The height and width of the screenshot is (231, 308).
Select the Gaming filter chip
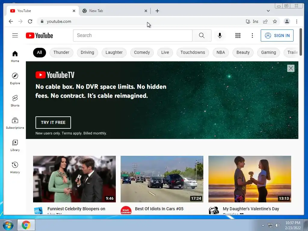coord(269,52)
